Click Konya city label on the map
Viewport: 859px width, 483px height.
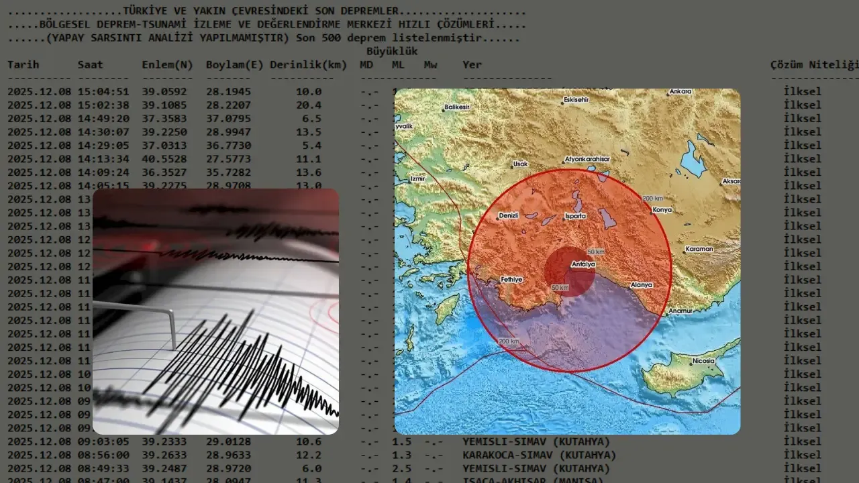[x=662, y=210]
